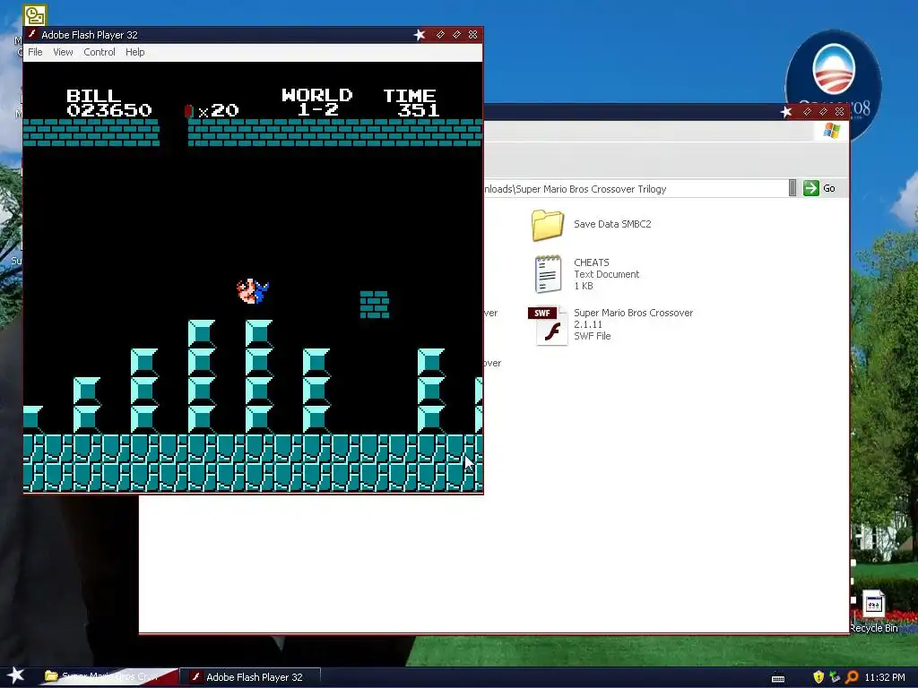Viewport: 918px width, 688px height.
Task: Open the address bar dropdown in Explorer
Action: click(792, 188)
